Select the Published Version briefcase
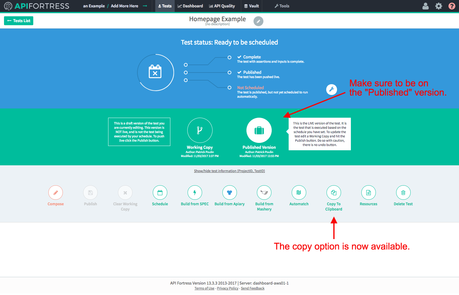459x295 pixels. tap(259, 130)
